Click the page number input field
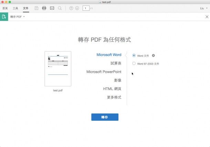 tap(86, 8)
